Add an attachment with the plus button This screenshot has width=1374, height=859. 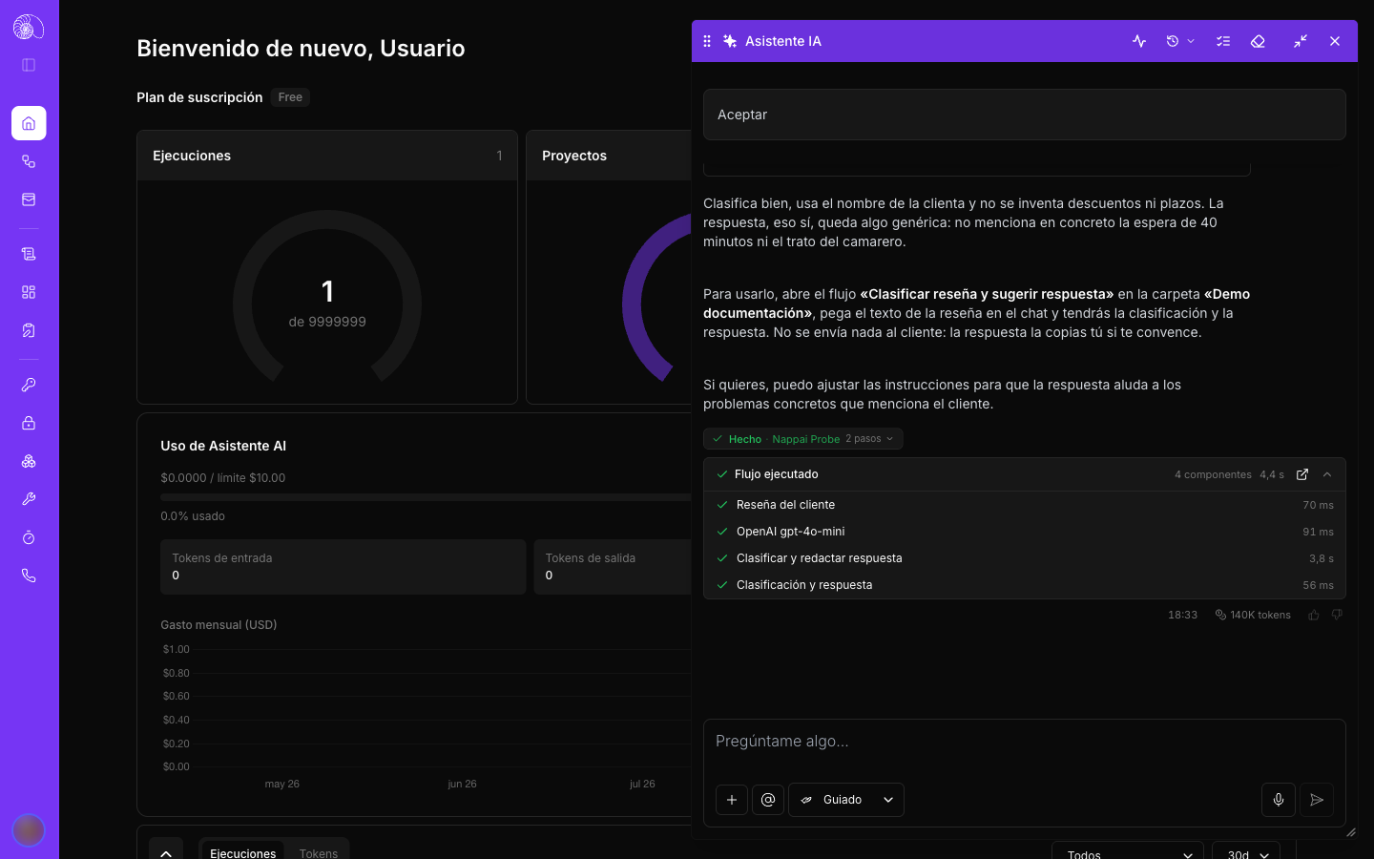732,800
